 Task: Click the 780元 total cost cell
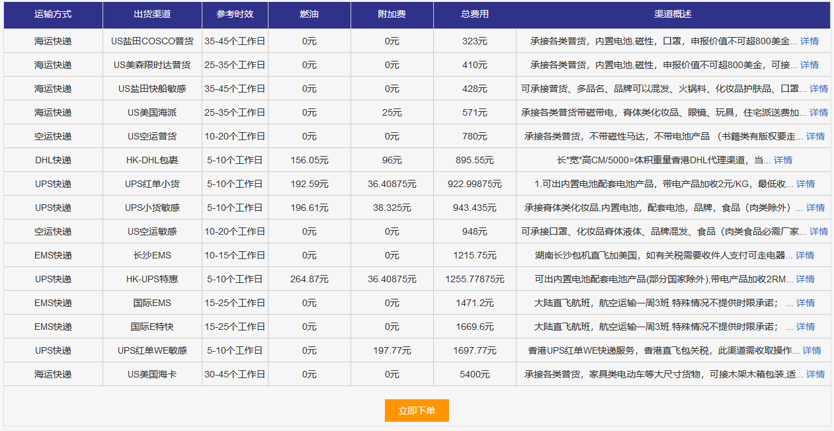475,136
